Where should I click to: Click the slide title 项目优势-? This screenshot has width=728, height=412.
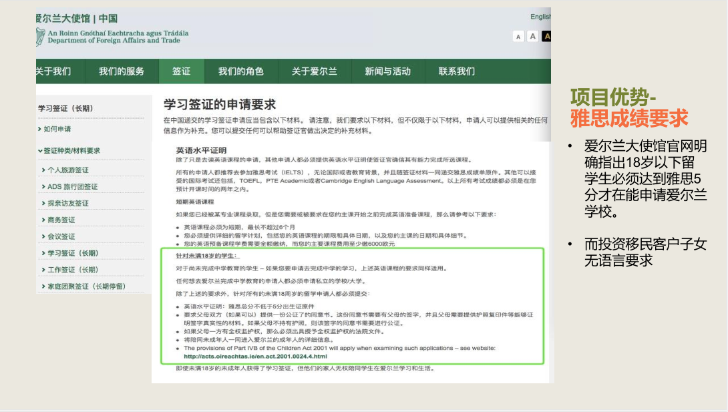pyautogui.click(x=613, y=97)
